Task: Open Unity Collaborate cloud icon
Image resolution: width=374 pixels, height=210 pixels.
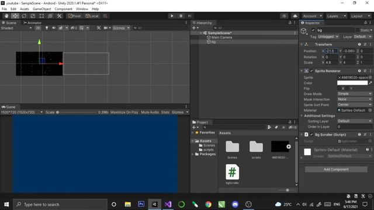Action: click(x=295, y=16)
